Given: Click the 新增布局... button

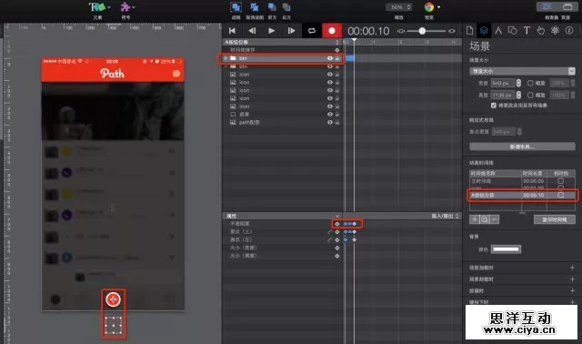Looking at the screenshot, I should coord(522,147).
